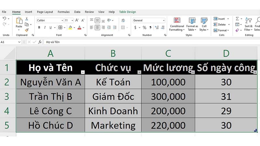Click the AutoSum sigma icon

[237, 18]
